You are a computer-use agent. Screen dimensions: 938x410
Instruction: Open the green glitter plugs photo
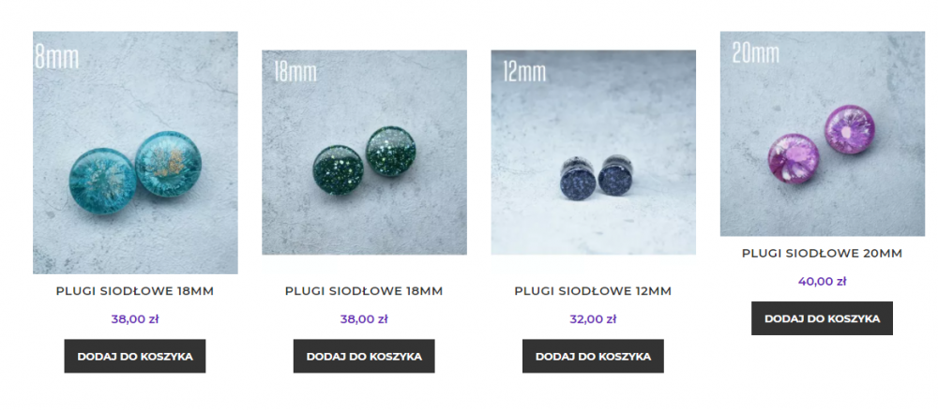point(364,153)
